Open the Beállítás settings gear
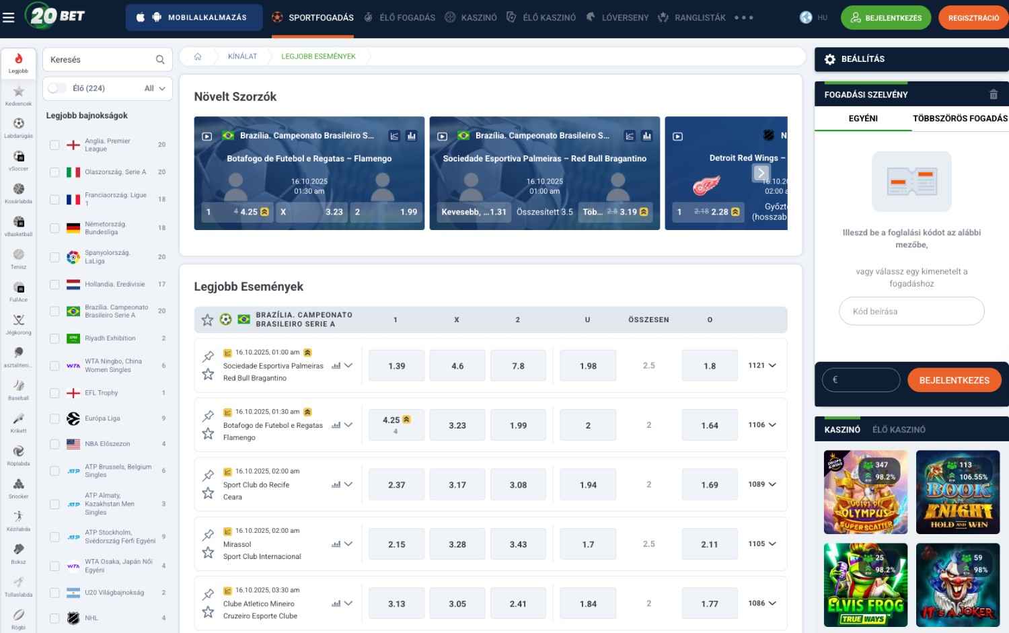This screenshot has width=1009, height=633. tap(830, 59)
